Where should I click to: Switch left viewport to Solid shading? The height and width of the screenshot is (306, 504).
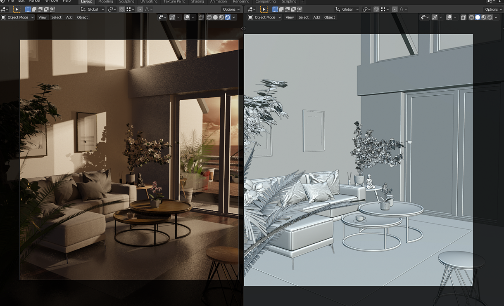[215, 17]
